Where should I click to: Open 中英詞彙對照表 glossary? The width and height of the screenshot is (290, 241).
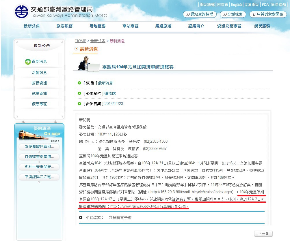pyautogui.click(x=268, y=14)
